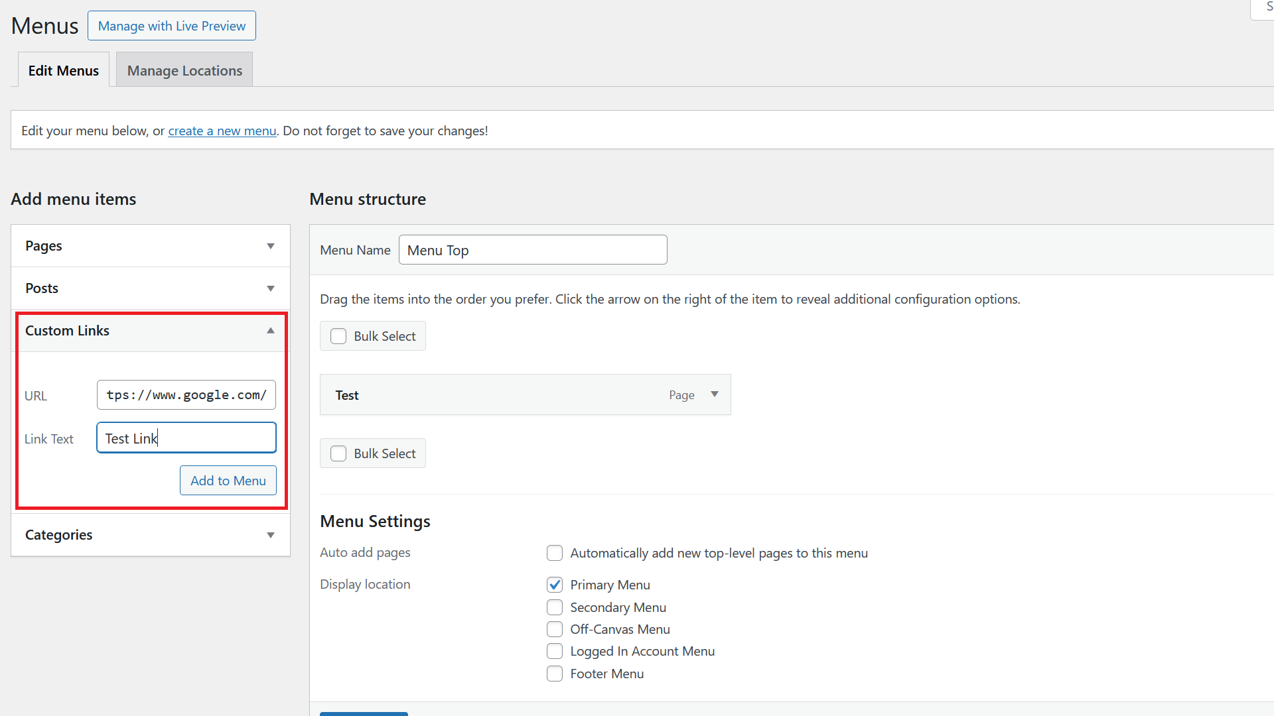Click Manage with Live Preview button

[172, 26]
